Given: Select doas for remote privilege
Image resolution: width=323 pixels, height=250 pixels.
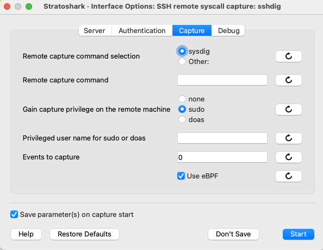Looking at the screenshot, I should coord(182,119).
